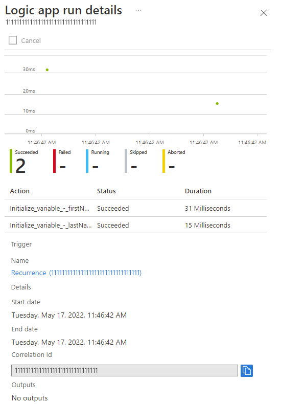The width and height of the screenshot is (281, 404).
Task: Click the 10ms y-axis label
Action: tap(29, 111)
